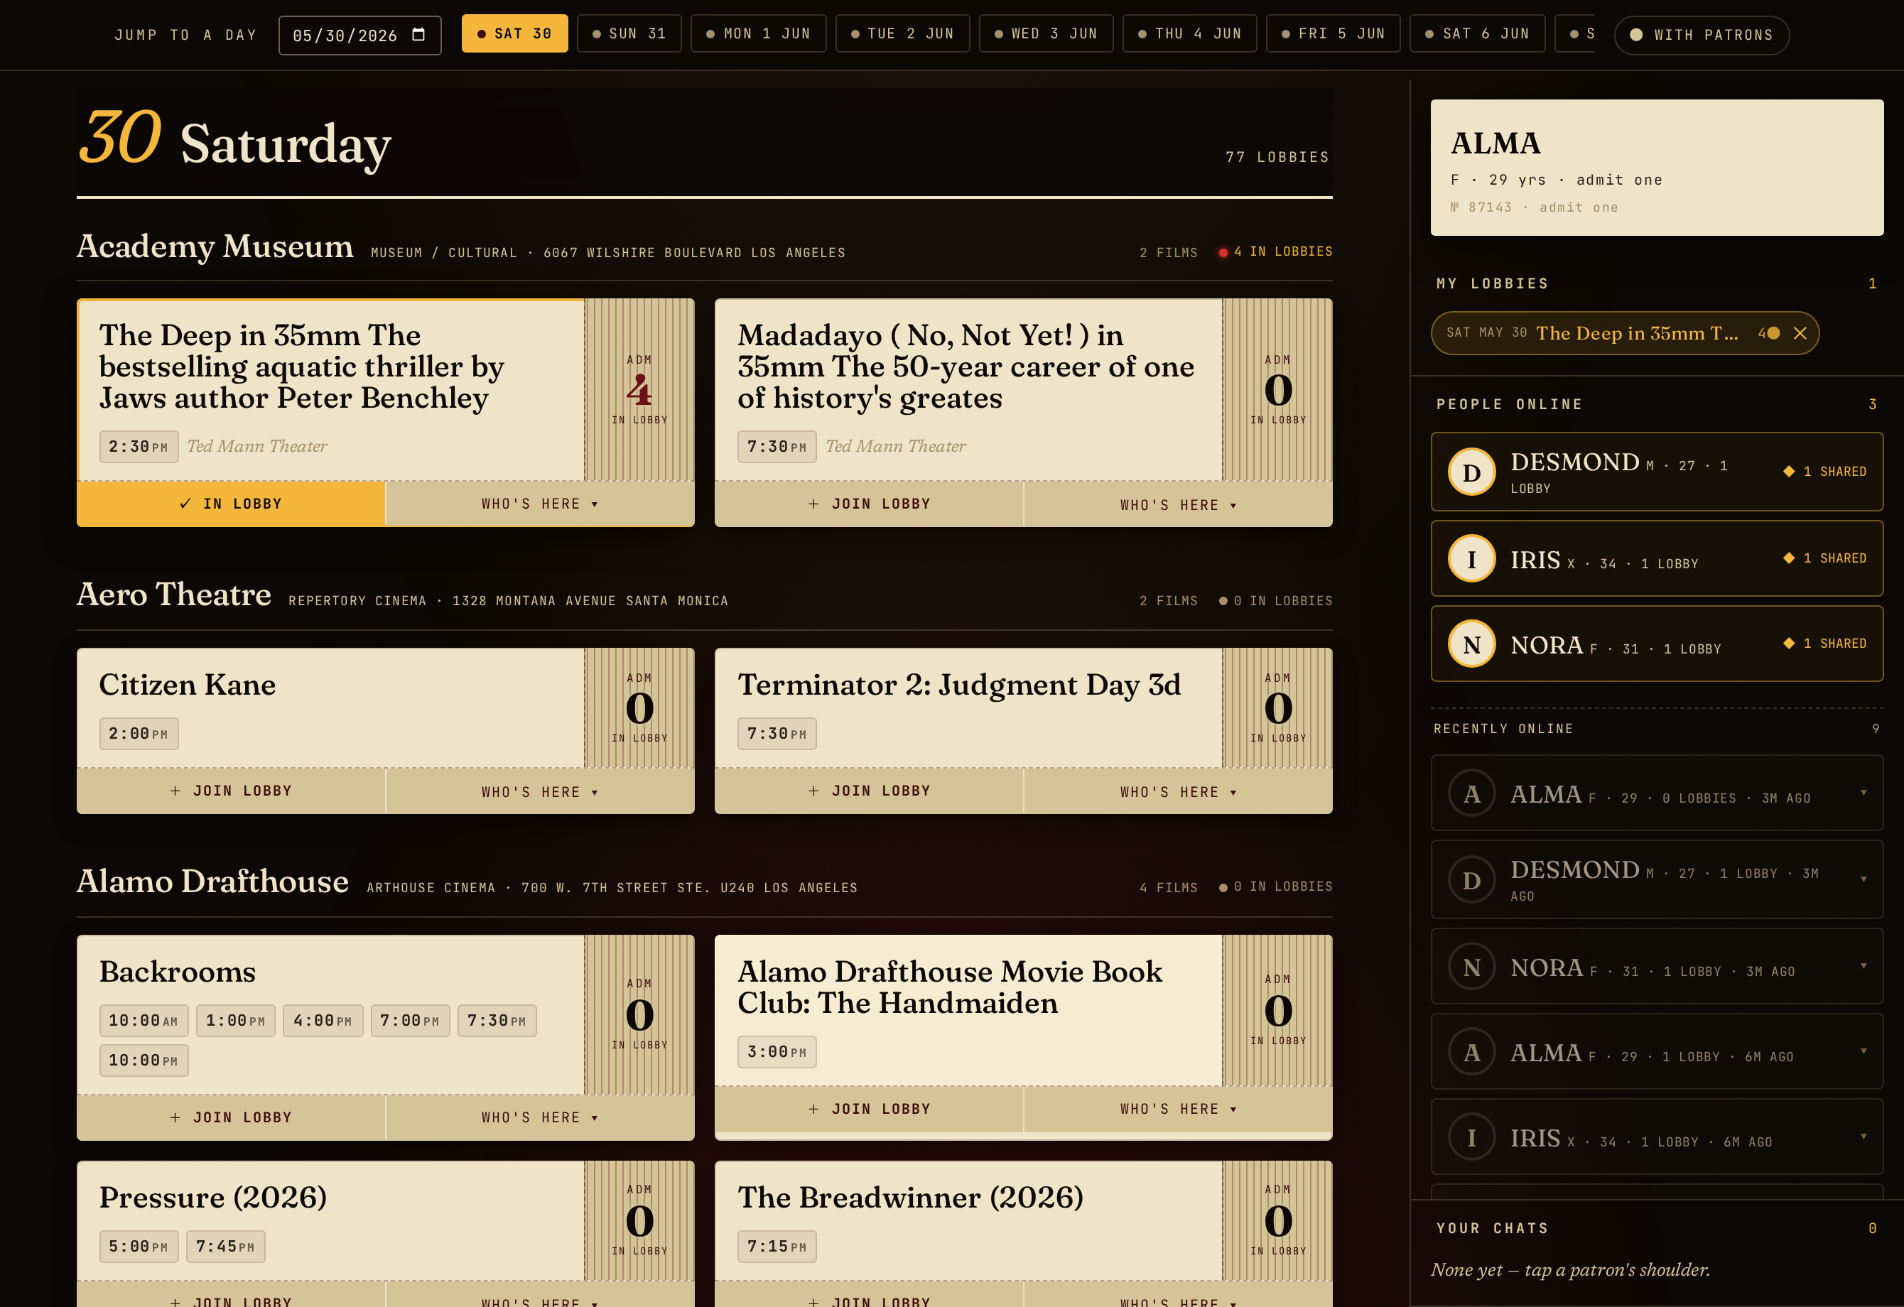This screenshot has width=1904, height=1307.
Task: Toggle In Lobby status for The Deep
Action: point(231,504)
